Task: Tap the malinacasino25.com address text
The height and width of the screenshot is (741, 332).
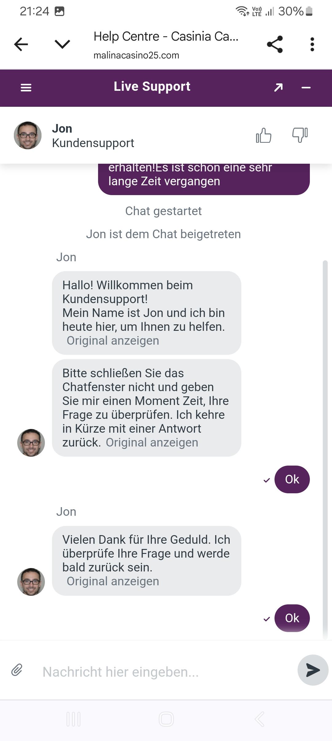Action: pyautogui.click(x=136, y=55)
